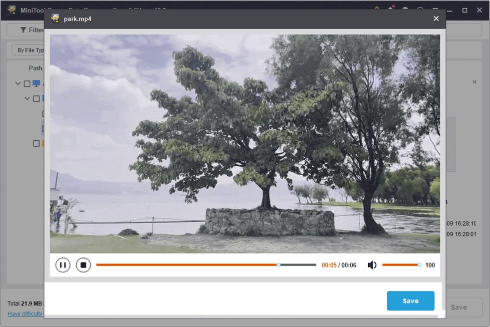
Task: Mute audio using the speaker icon
Action: 371,265
